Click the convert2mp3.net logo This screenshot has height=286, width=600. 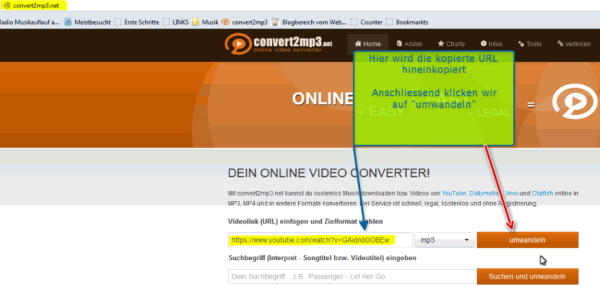point(278,45)
